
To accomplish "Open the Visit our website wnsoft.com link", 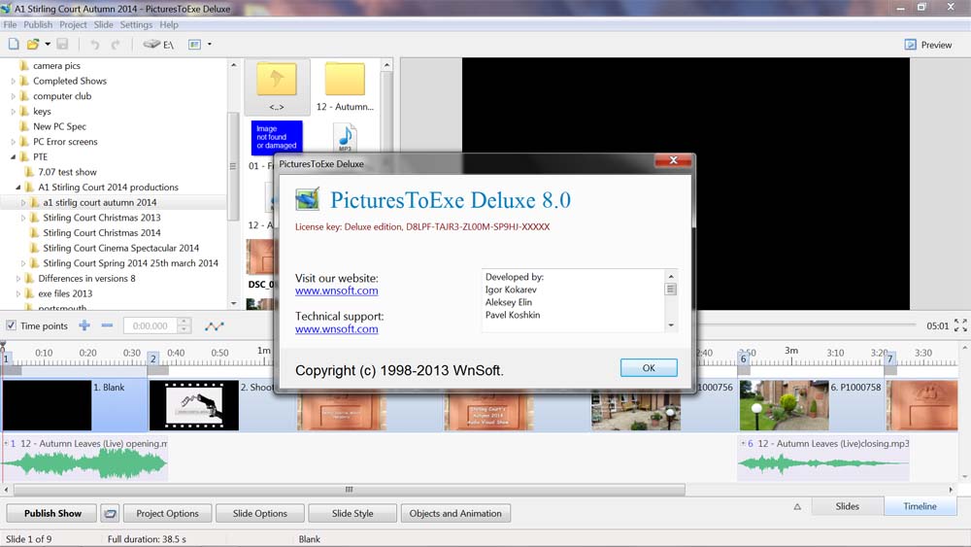I will pos(336,291).
